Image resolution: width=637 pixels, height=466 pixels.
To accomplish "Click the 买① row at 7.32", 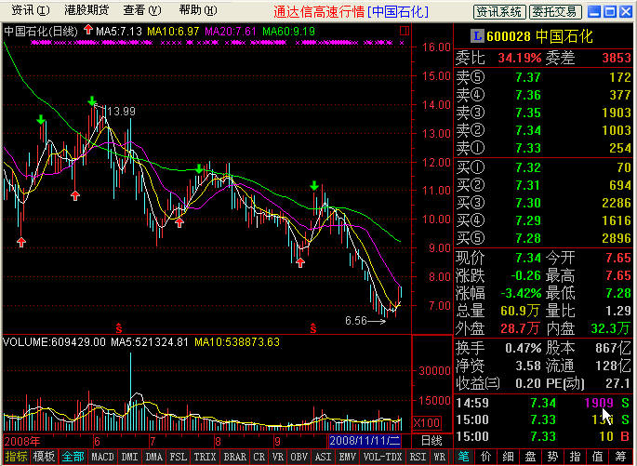I will pyautogui.click(x=543, y=167).
